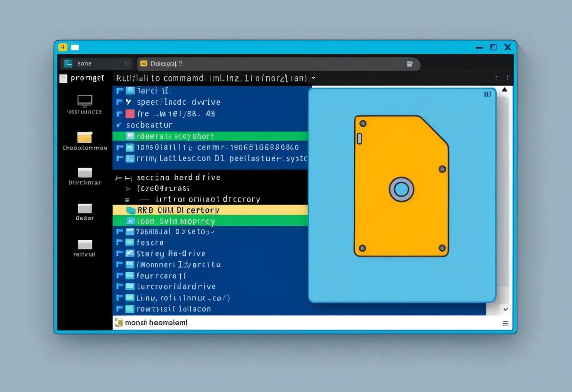
Task: Toggle the checkmark below the vertical scrollbar
Action: pyautogui.click(x=506, y=309)
